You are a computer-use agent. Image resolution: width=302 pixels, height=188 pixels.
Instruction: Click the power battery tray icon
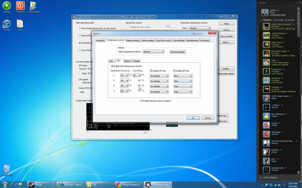284,185
